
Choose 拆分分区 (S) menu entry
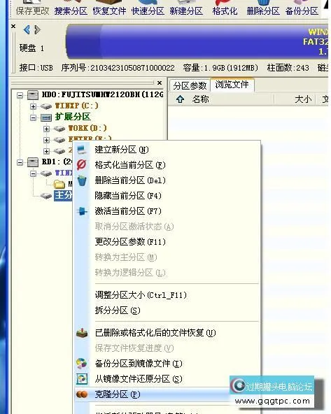[x=167, y=310]
